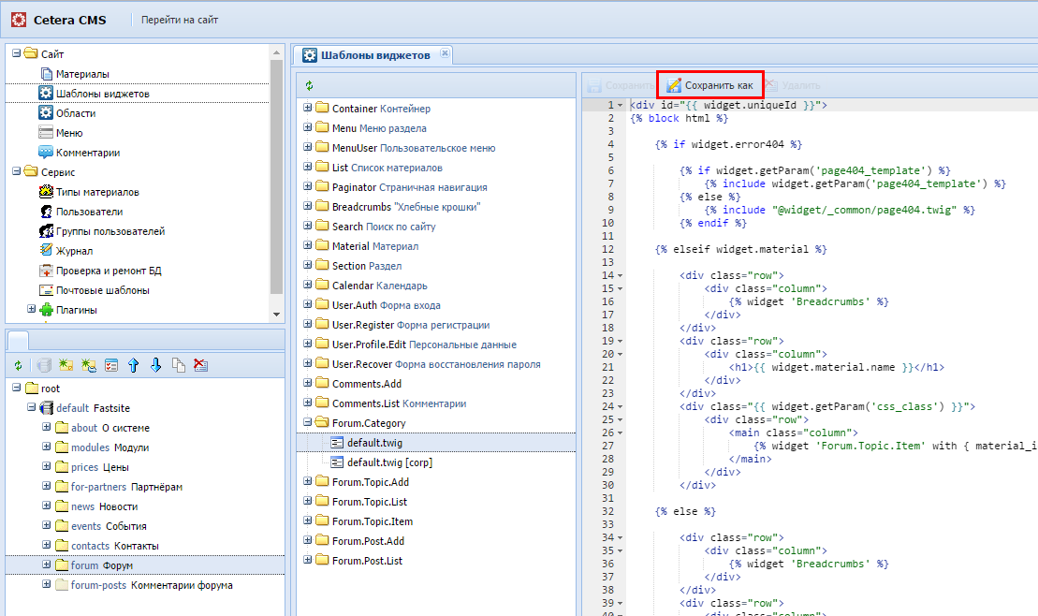Fold code block at line 34
The width and height of the screenshot is (1038, 616).
(621, 538)
